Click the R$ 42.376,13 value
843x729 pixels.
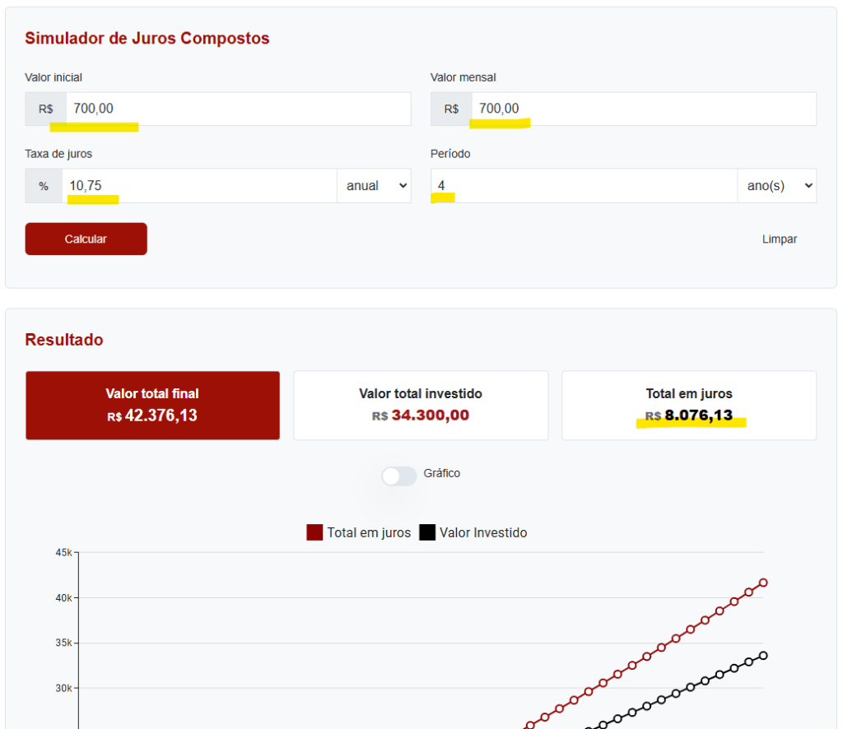coord(152,416)
